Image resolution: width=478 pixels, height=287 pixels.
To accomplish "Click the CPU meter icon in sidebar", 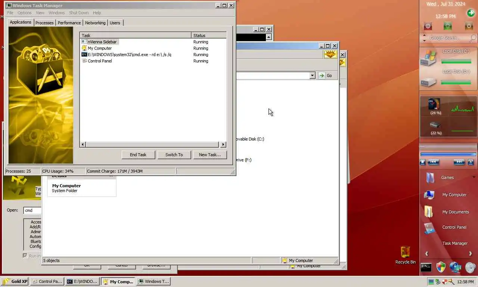I will pyautogui.click(x=434, y=104).
